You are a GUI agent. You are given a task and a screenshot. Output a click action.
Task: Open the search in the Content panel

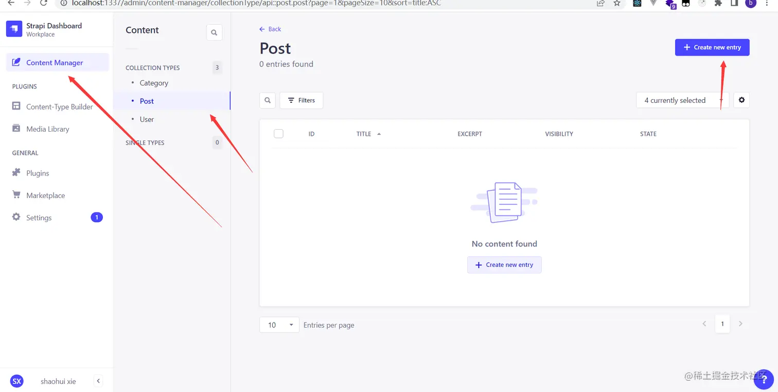click(214, 32)
